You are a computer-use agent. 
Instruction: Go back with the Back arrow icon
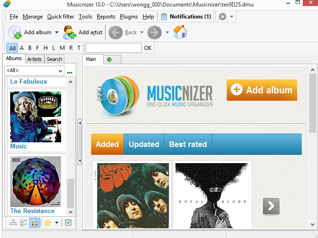(115, 32)
